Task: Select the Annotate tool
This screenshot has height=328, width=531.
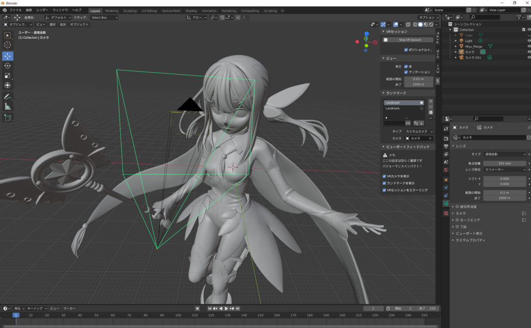Action: click(8, 96)
